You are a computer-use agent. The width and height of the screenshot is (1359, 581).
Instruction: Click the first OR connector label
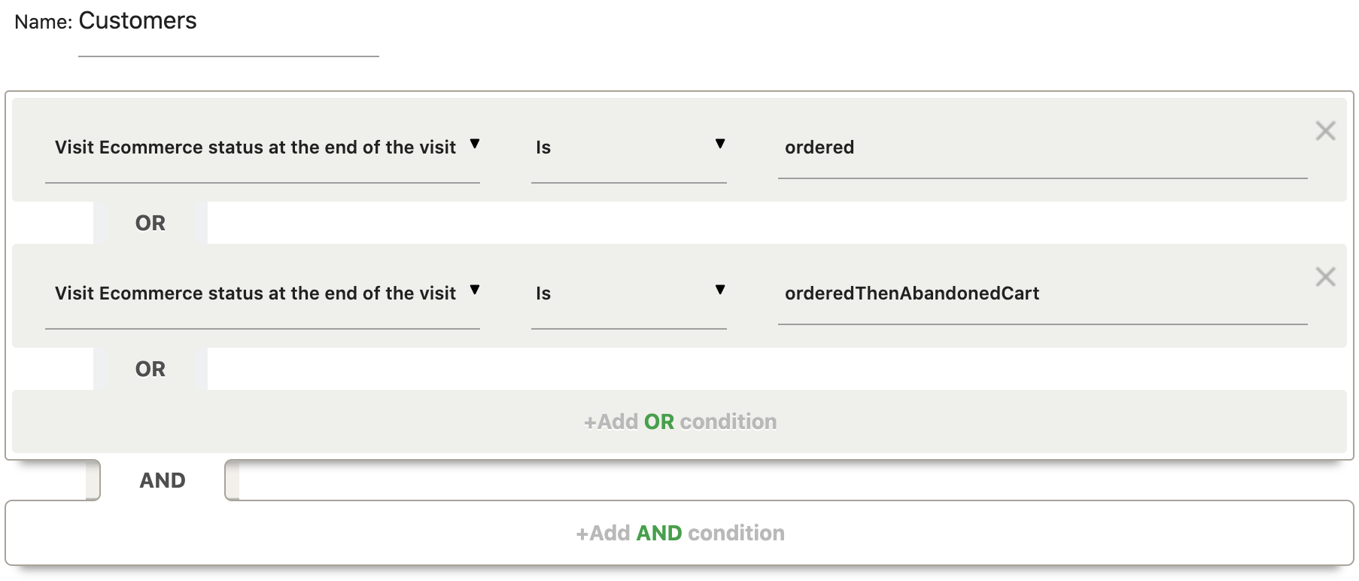click(150, 223)
